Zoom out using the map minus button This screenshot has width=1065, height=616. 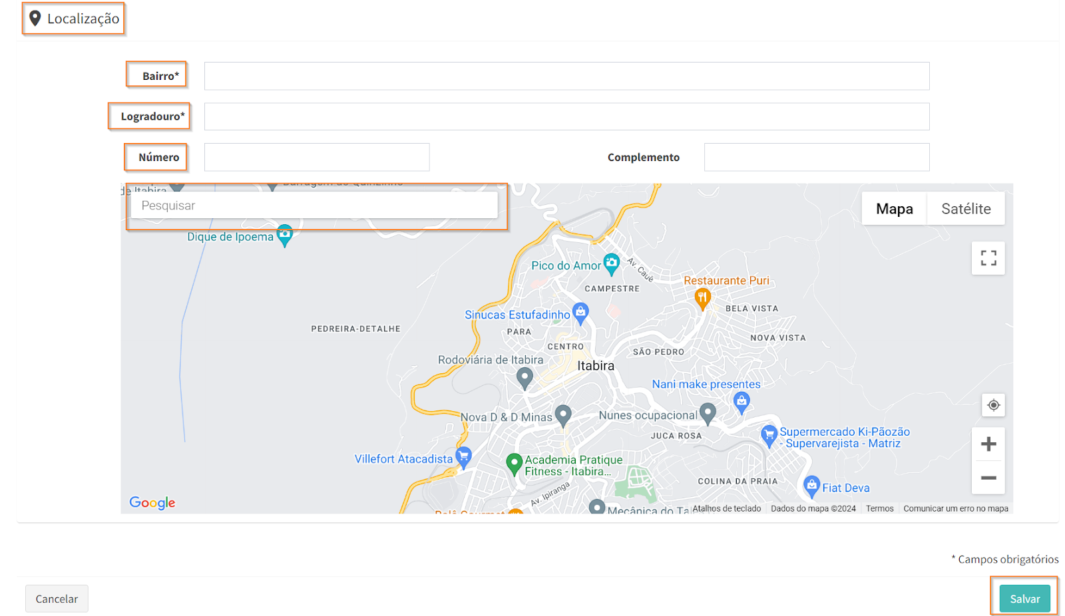click(988, 478)
